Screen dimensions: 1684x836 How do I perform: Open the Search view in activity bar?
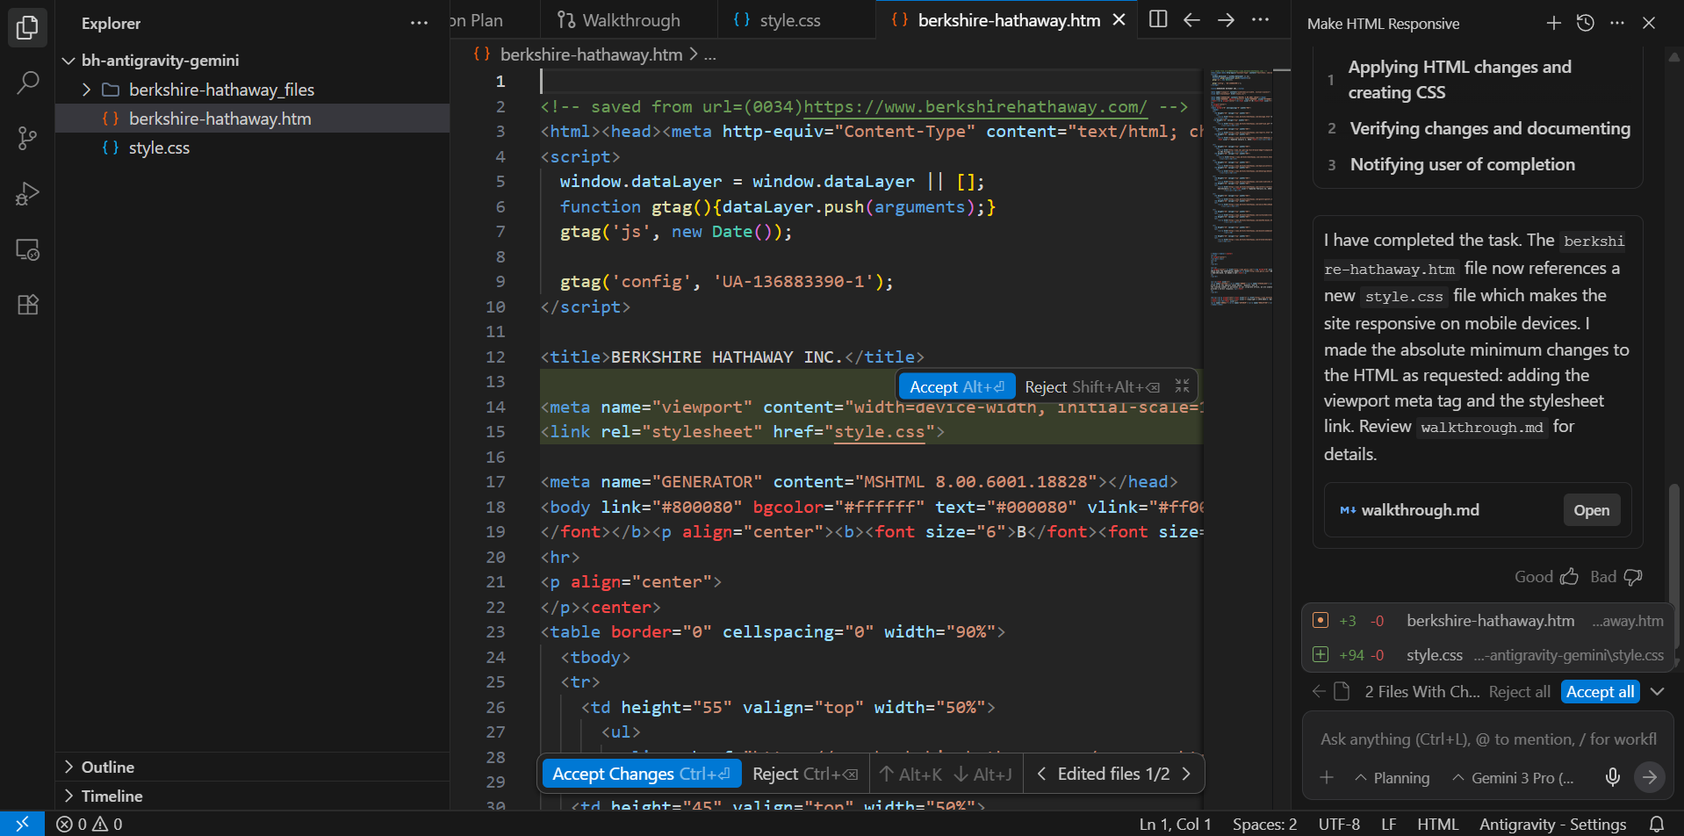click(x=27, y=83)
